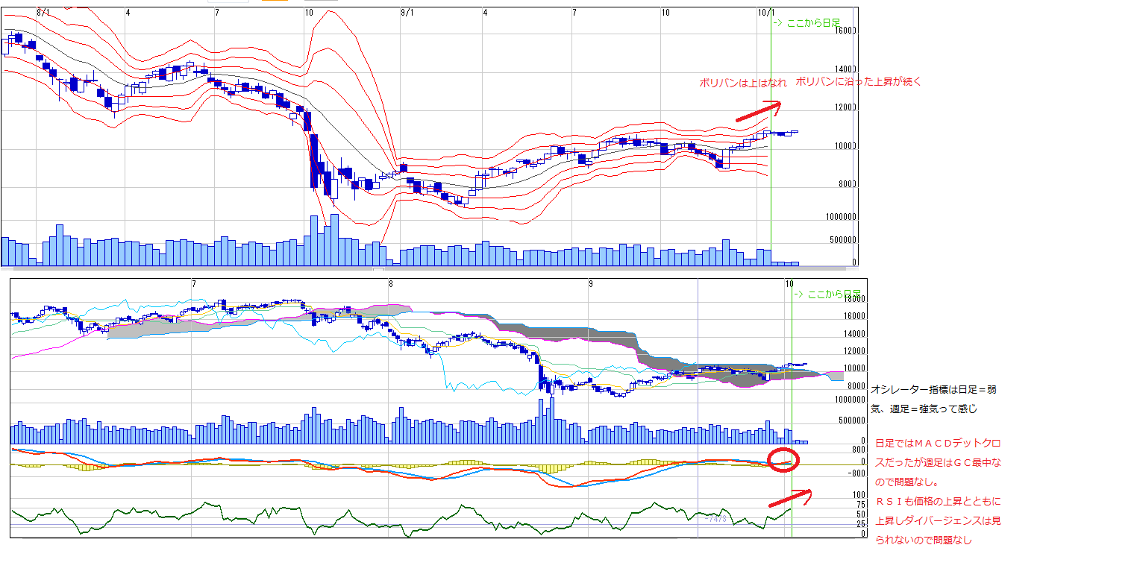Click the 18000 price label on lower chart
The image size is (1137, 583).
tap(853, 300)
